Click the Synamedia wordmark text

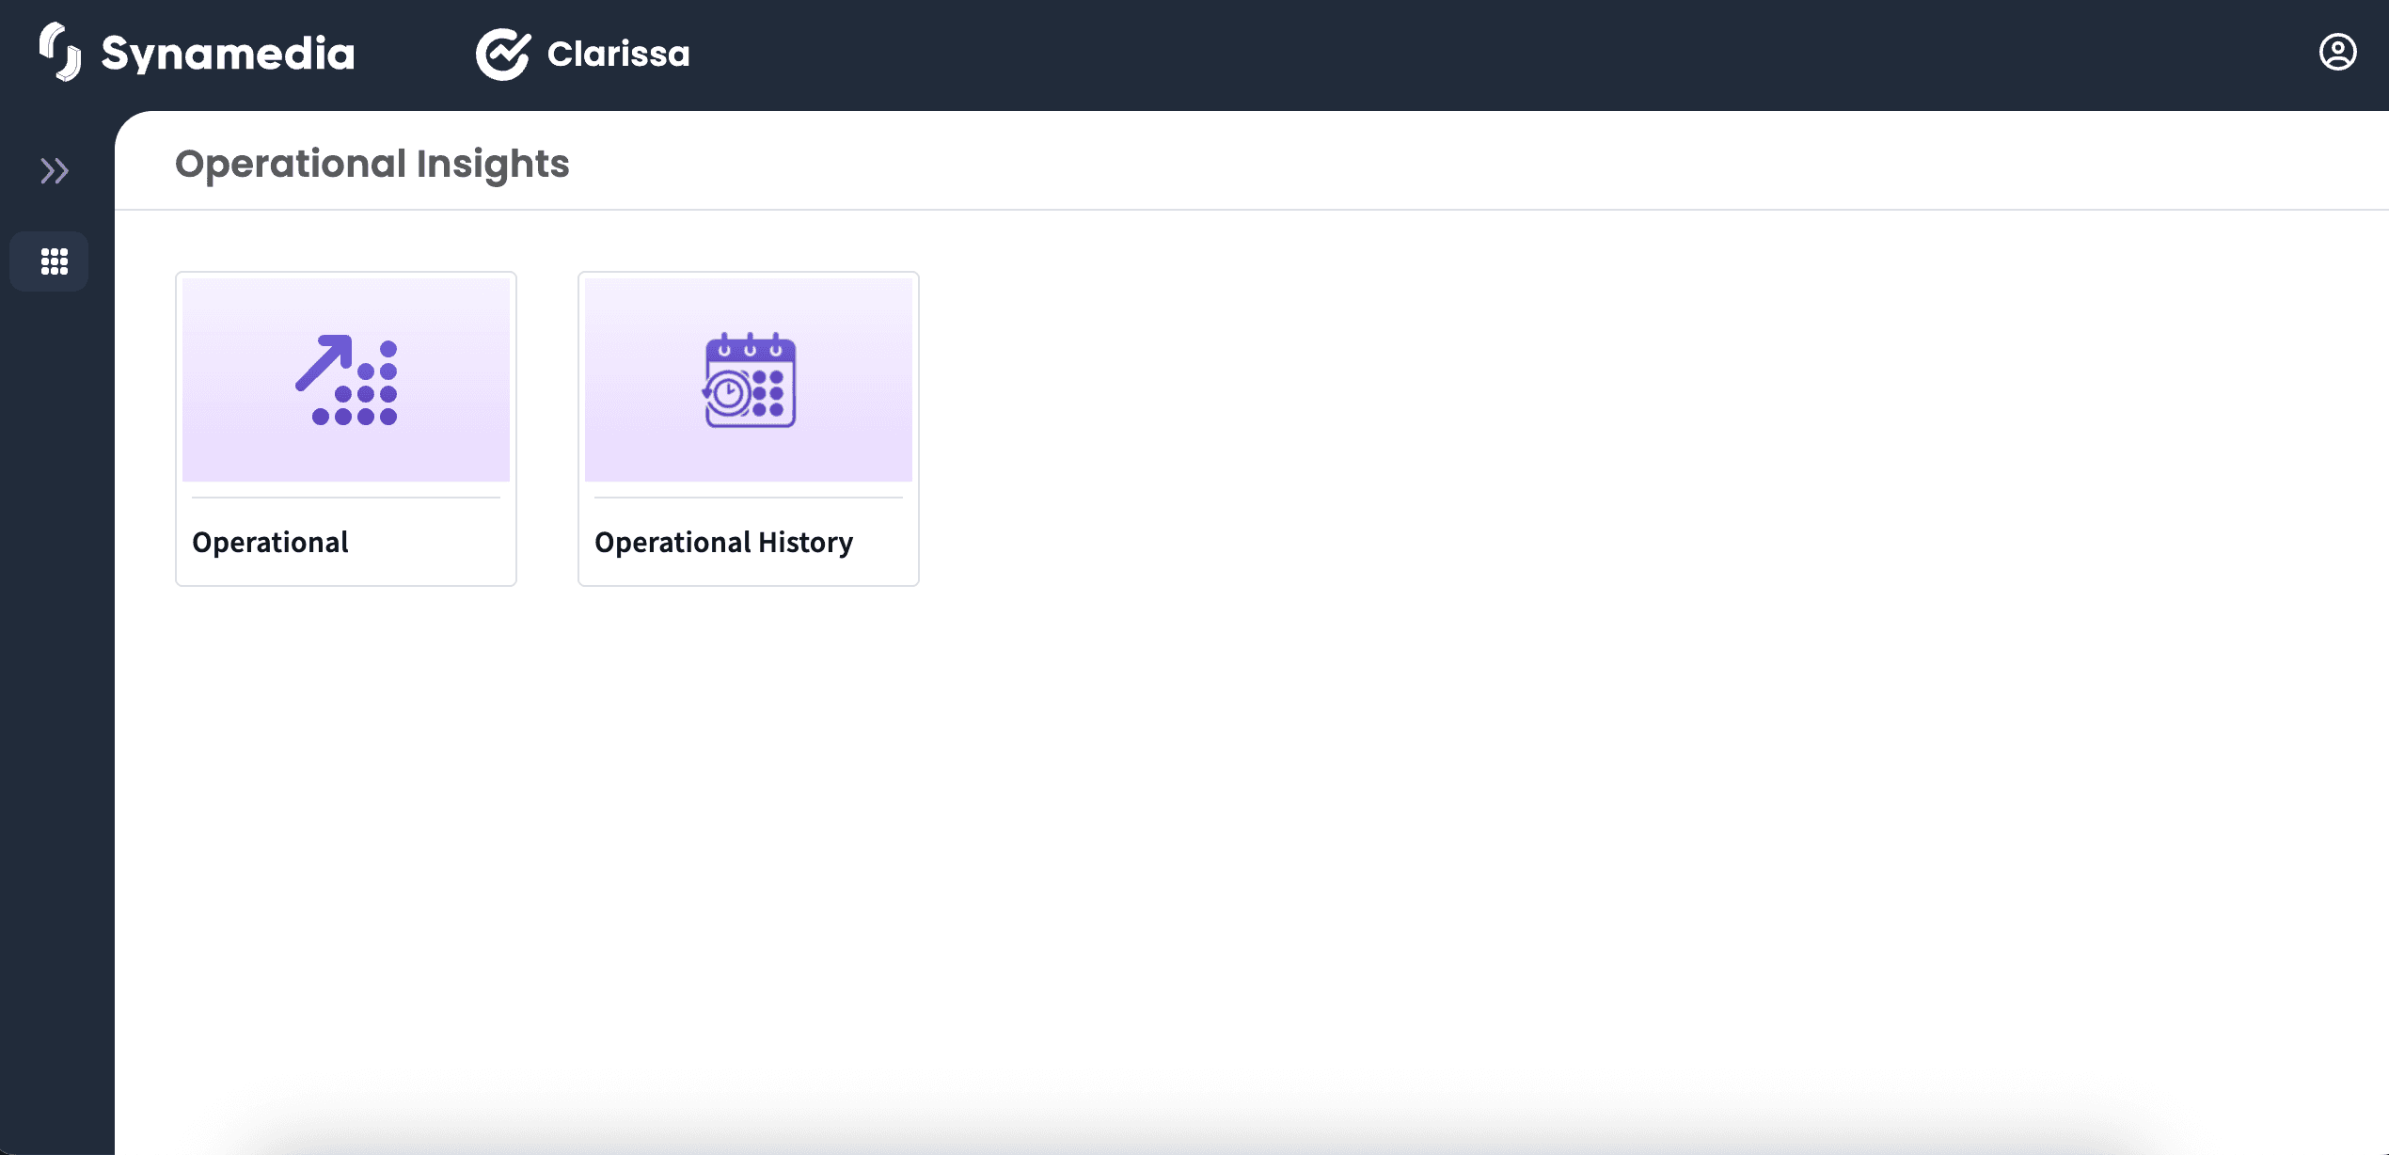pos(228,54)
